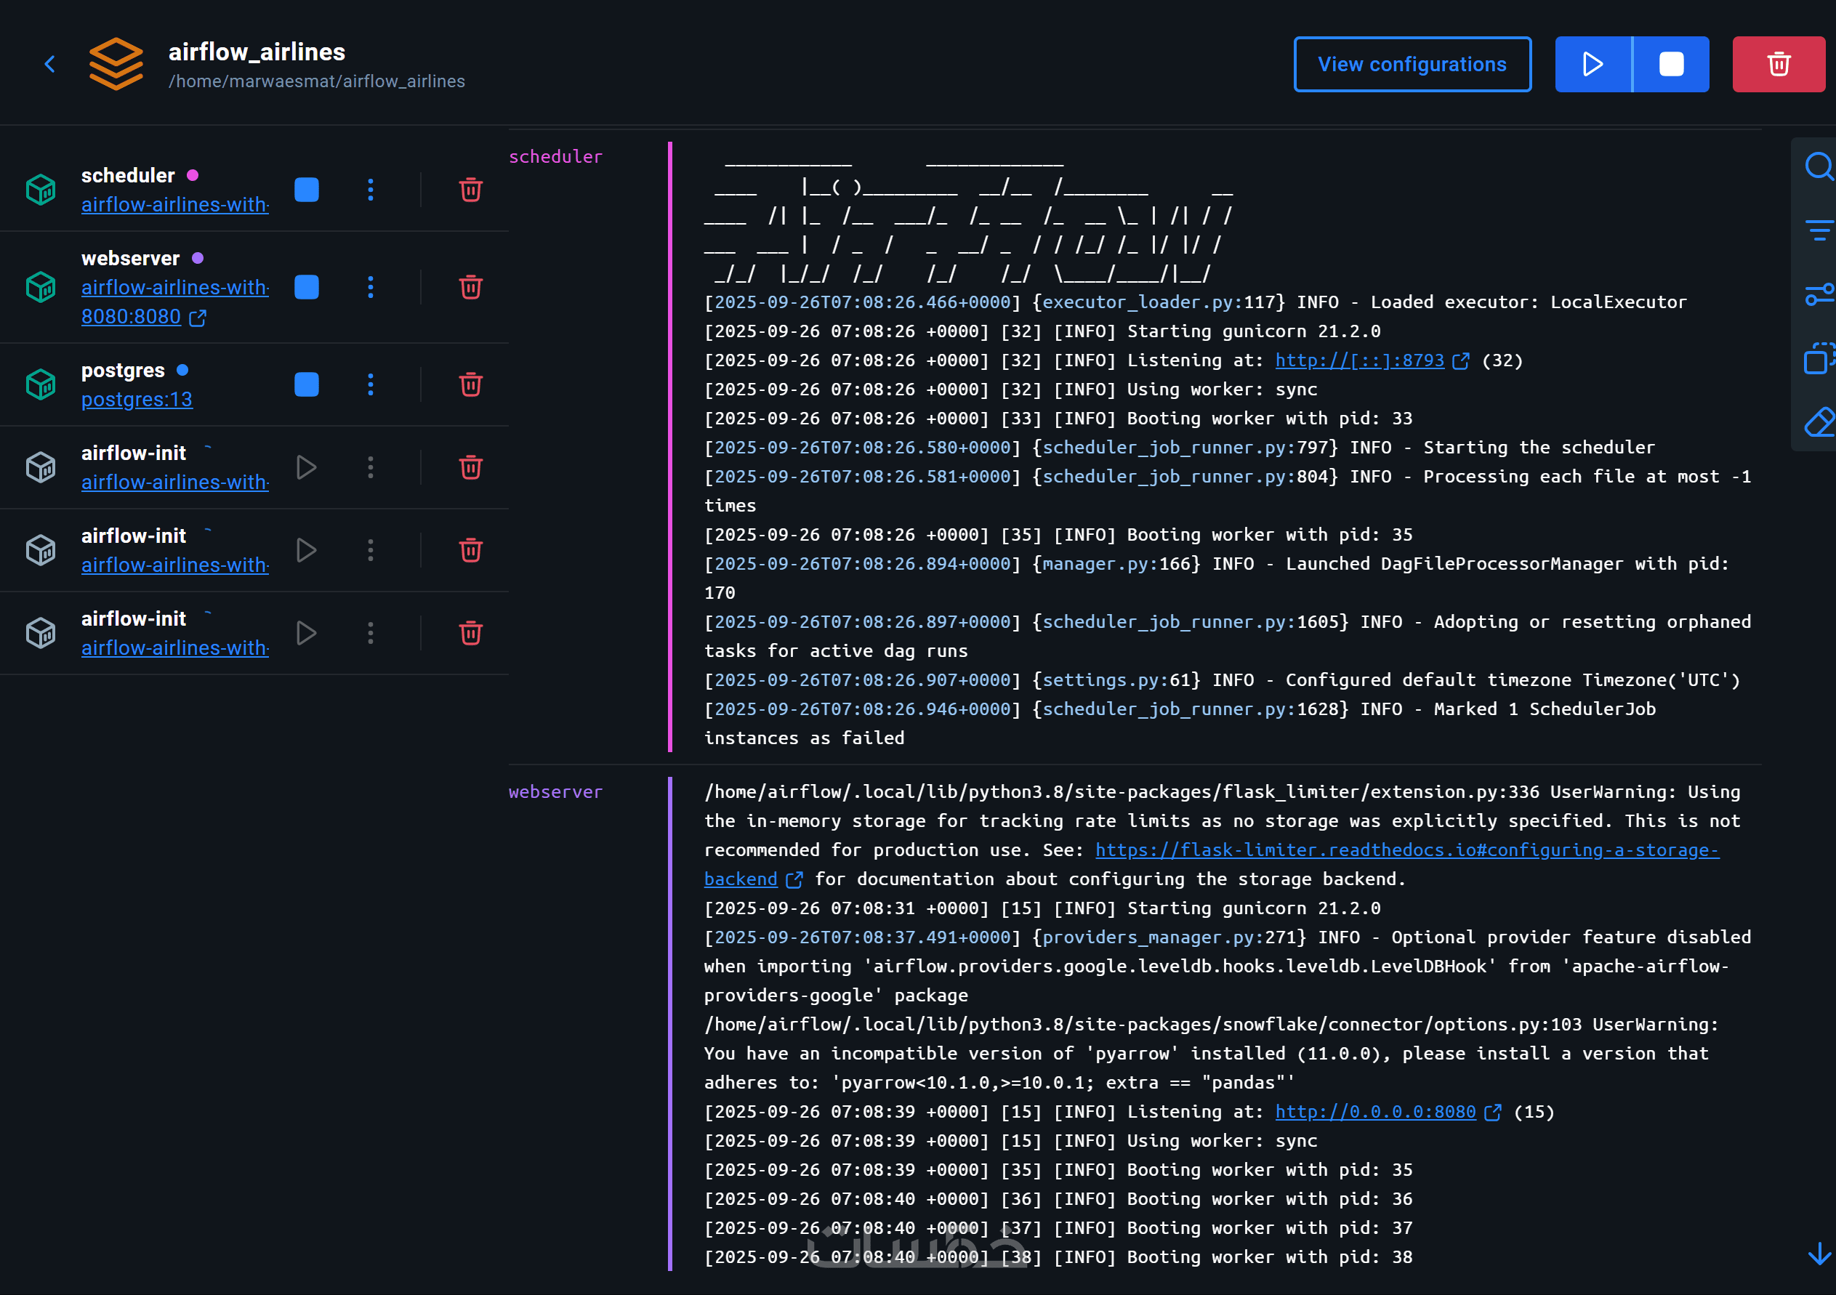
Task: Click the log filter icon
Action: click(x=1818, y=231)
